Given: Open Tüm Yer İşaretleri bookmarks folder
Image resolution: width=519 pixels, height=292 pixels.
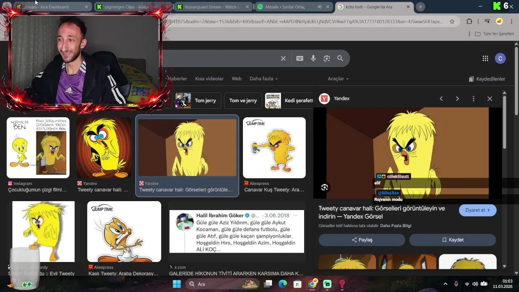Looking at the screenshot, I should point(494,34).
